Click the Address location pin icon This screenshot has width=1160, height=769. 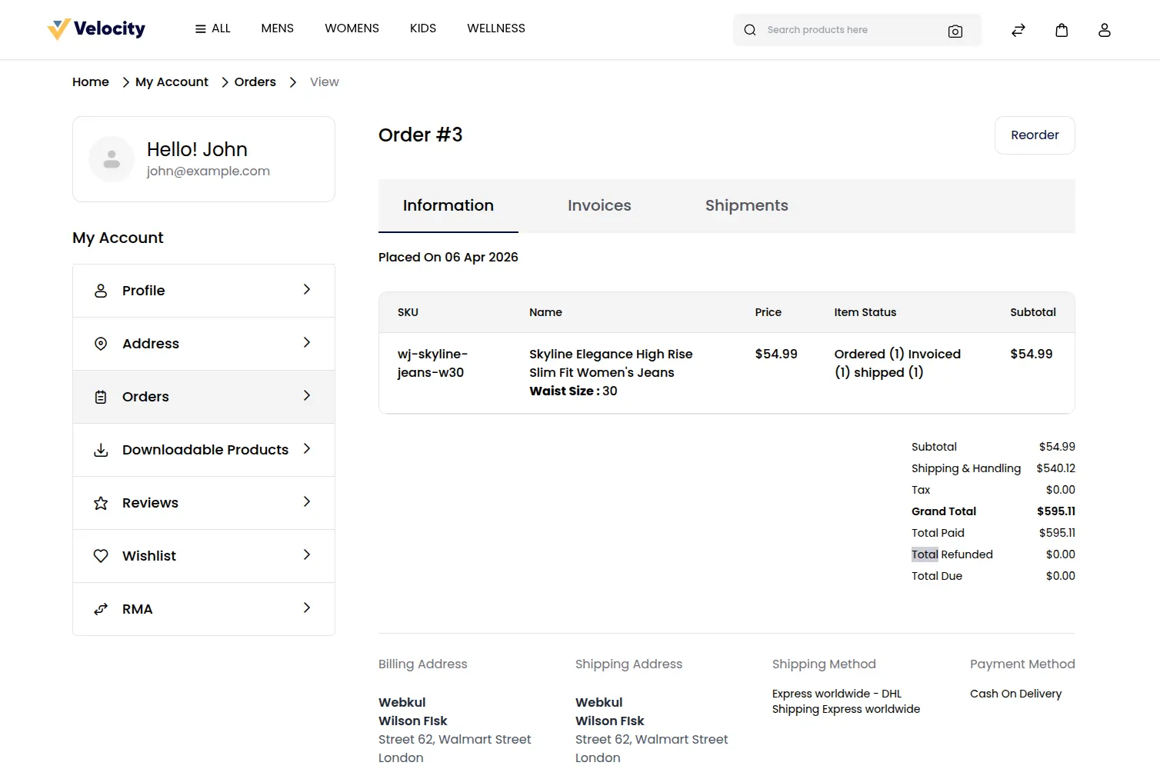click(101, 343)
